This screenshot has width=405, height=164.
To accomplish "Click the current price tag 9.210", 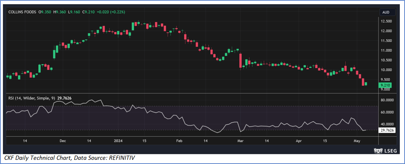I will click(385, 85).
